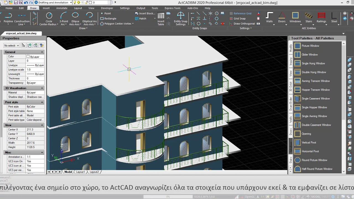Screen dimensions: 354x199
Task: Switch to the Layout1 tab
Action: (80, 172)
